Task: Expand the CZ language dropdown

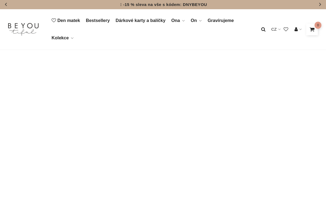Action: (x=276, y=29)
